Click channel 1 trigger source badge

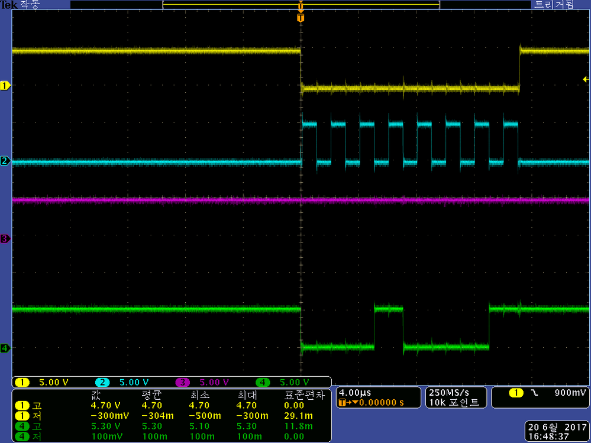pyautogui.click(x=516, y=393)
